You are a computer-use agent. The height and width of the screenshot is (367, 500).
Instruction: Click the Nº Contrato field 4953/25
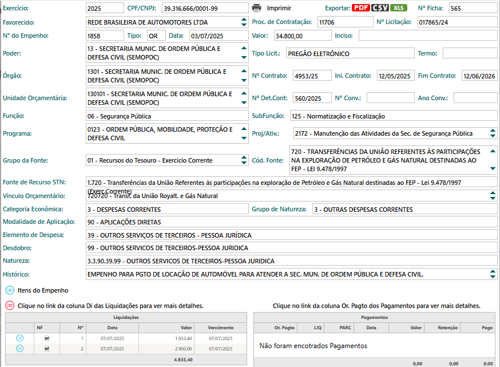pyautogui.click(x=312, y=76)
